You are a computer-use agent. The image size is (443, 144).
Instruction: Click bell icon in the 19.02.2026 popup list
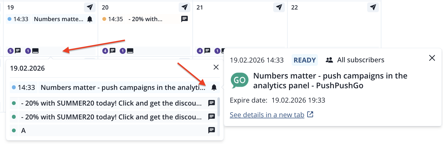214,87
